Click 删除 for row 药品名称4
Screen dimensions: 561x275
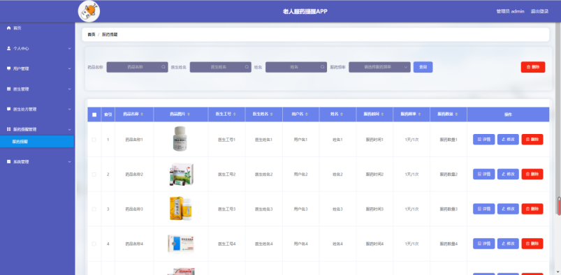click(532, 244)
